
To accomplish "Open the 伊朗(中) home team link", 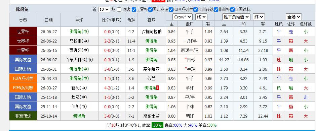I will coord(79,107).
